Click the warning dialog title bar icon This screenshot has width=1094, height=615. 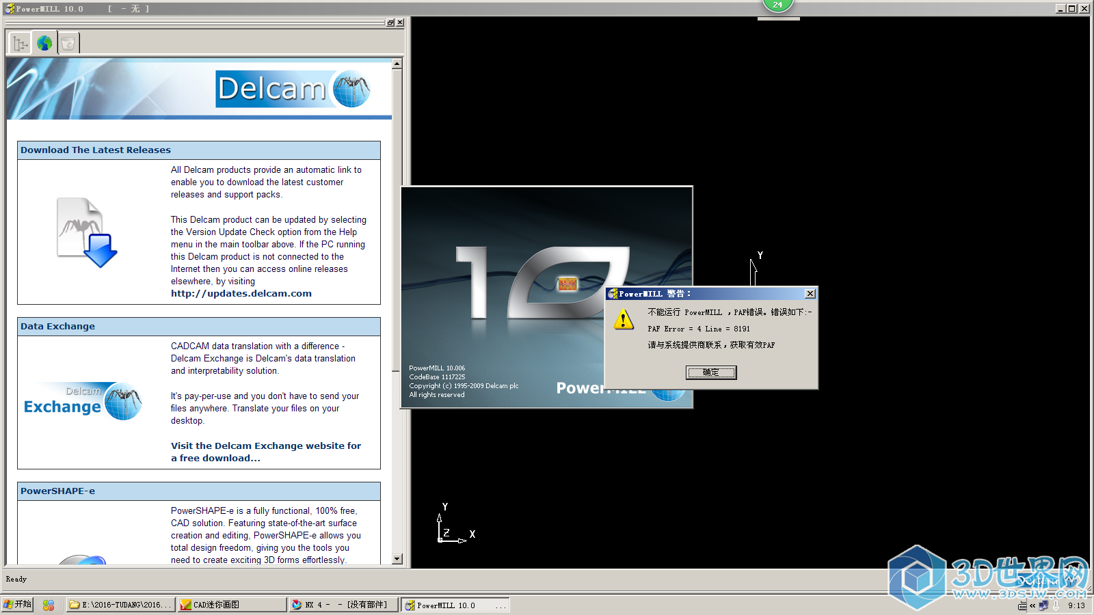tap(613, 294)
